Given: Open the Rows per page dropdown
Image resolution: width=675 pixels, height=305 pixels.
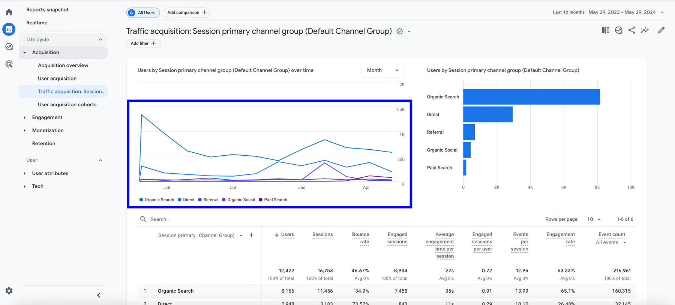Looking at the screenshot, I should (x=594, y=219).
